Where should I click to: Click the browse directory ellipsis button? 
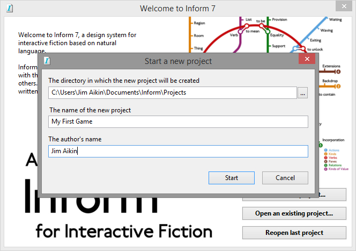click(303, 93)
